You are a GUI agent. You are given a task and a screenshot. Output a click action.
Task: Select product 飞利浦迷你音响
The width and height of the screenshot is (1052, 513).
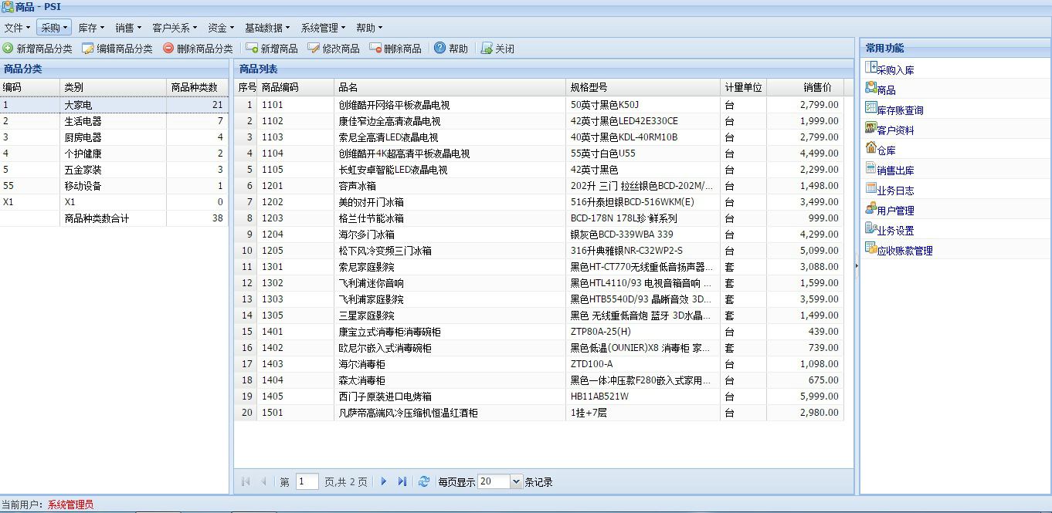(539, 283)
